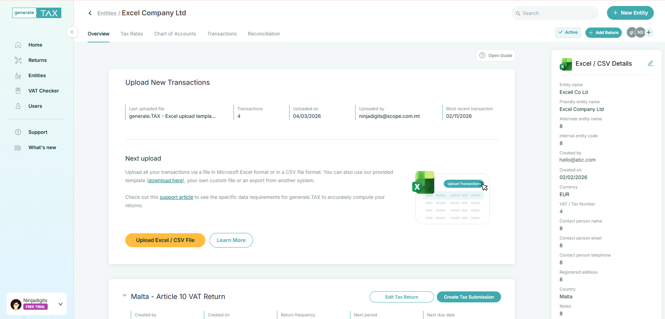Open the Users section icon

click(18, 106)
